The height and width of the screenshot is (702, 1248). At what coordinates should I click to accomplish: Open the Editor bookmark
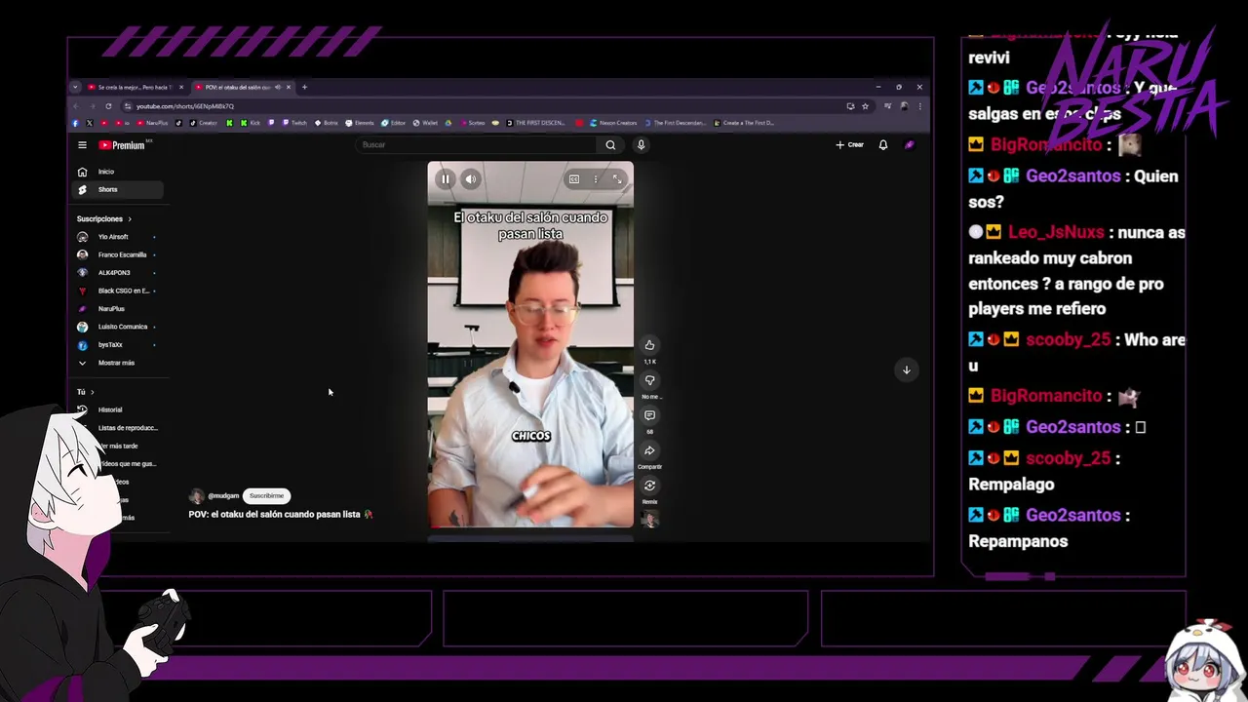pyautogui.click(x=393, y=123)
